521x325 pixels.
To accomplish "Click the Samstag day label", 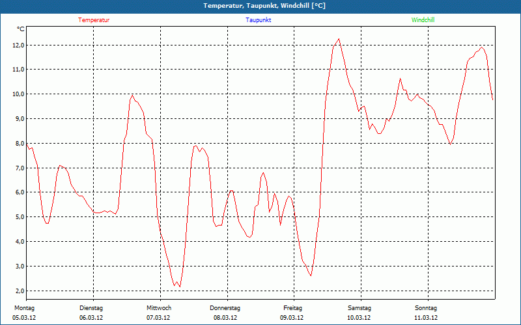I will (x=359, y=308).
